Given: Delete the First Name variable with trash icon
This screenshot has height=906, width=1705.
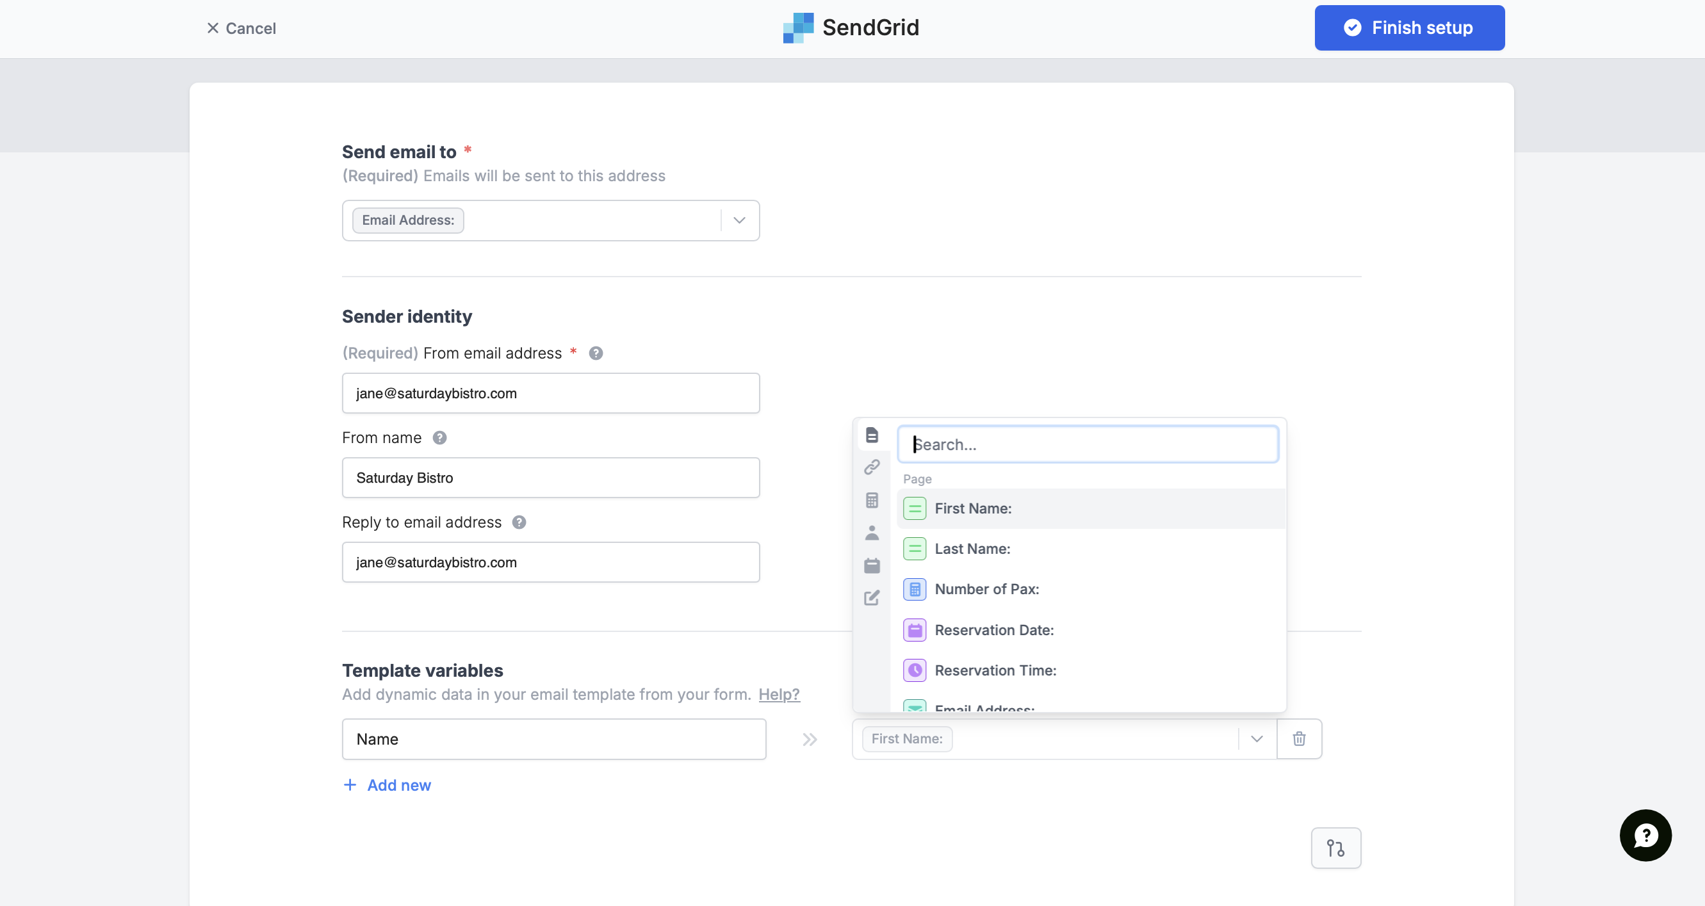Looking at the screenshot, I should click(x=1299, y=738).
